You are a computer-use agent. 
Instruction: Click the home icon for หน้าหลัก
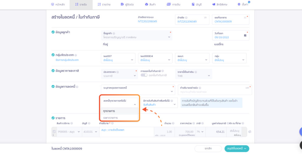point(52,4)
